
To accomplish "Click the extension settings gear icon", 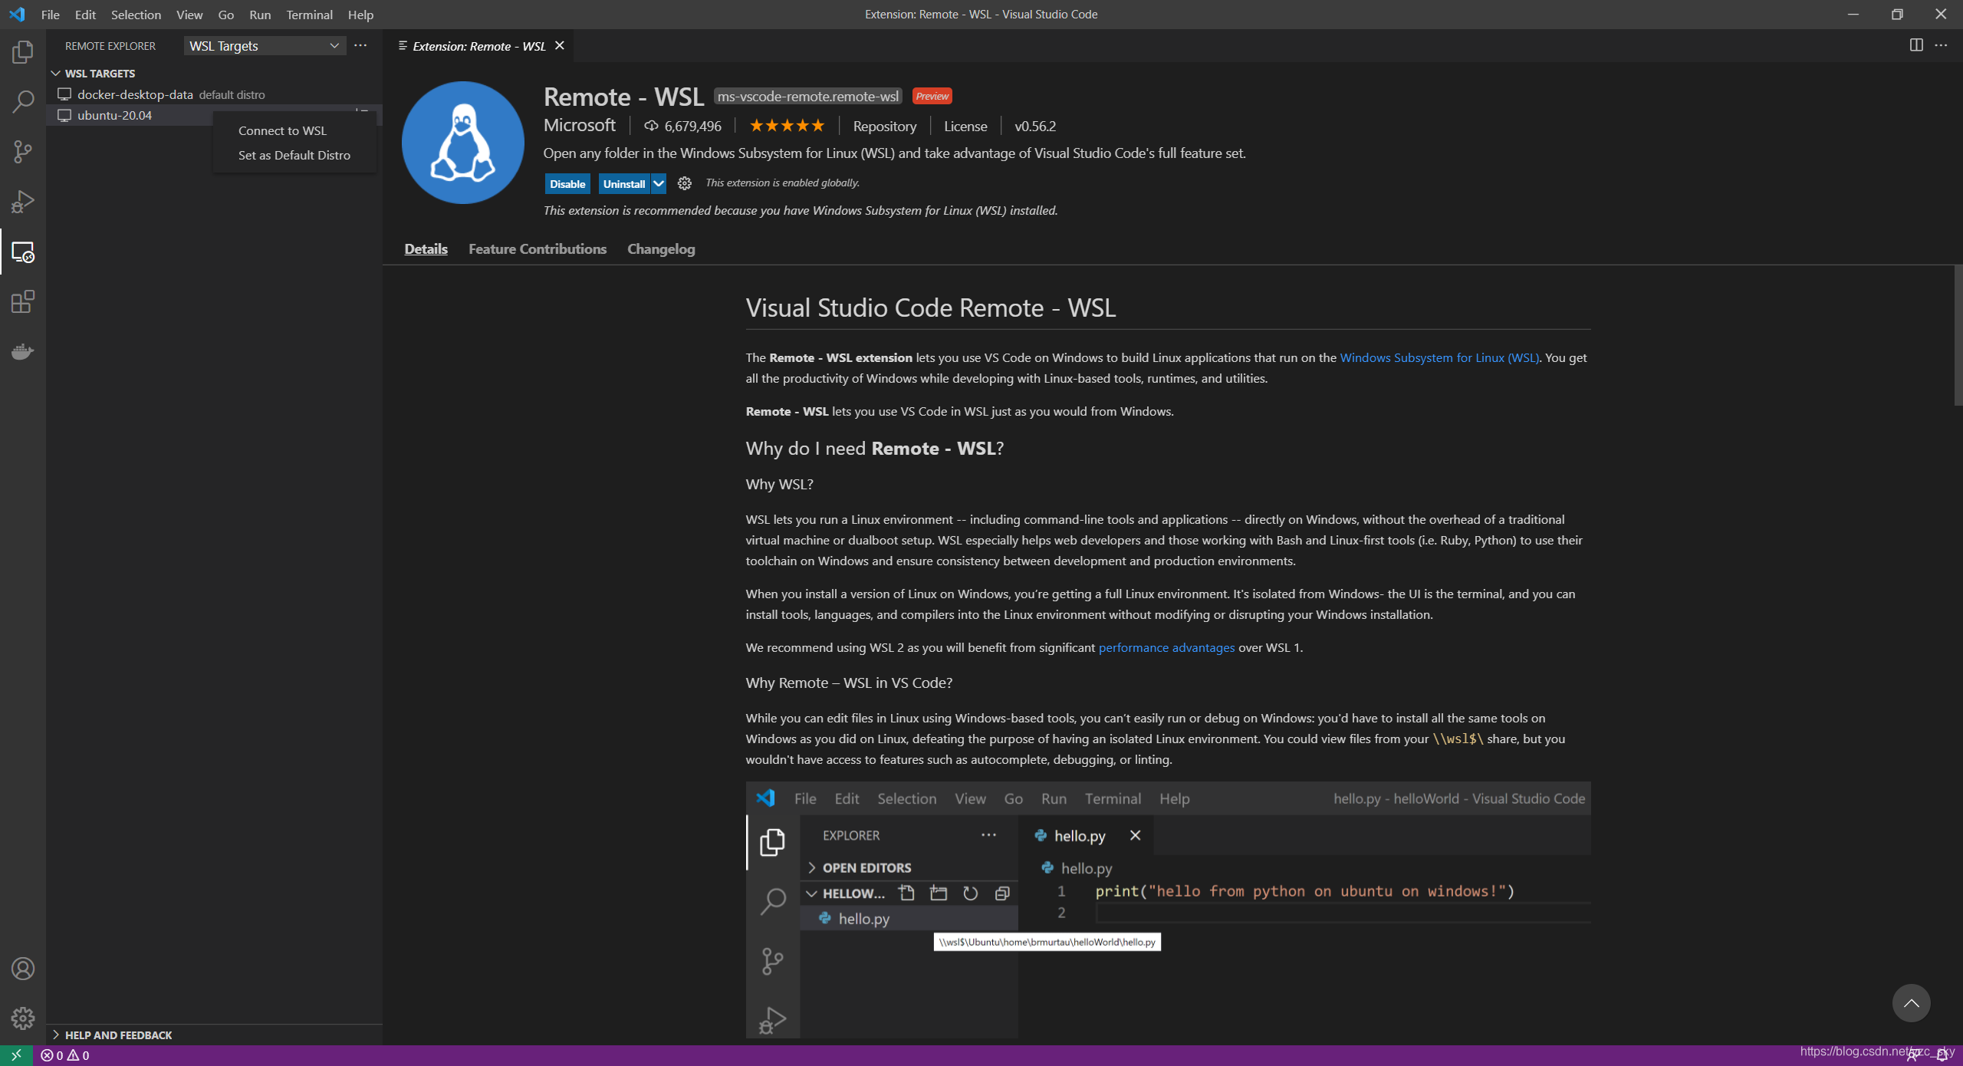I will (685, 183).
